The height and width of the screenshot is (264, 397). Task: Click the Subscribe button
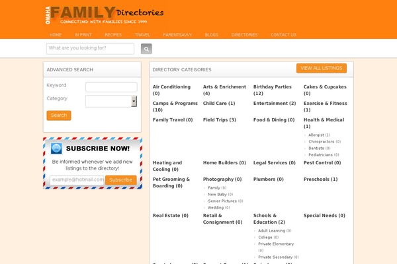(121, 180)
